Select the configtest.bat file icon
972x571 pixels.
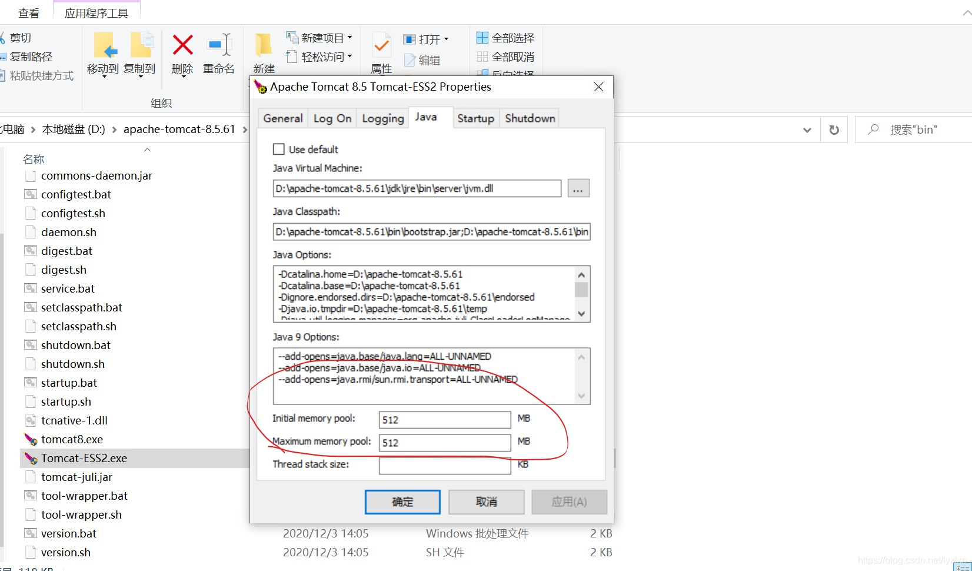click(x=31, y=194)
